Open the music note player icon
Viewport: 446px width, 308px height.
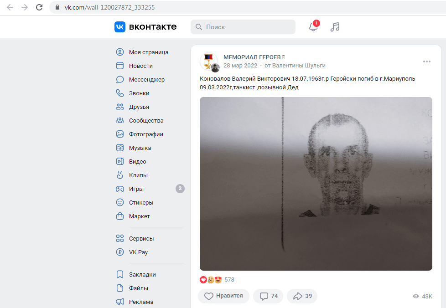[335, 27]
